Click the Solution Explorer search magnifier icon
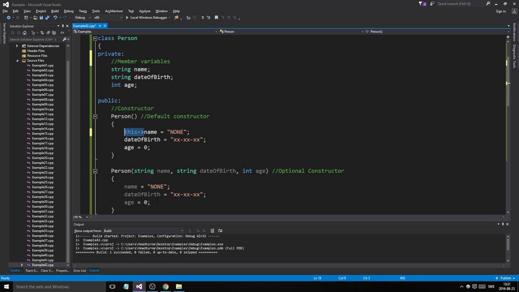 click(x=64, y=39)
